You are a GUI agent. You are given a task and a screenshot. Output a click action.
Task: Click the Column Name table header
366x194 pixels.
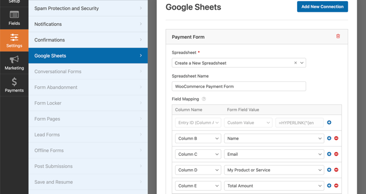click(188, 109)
